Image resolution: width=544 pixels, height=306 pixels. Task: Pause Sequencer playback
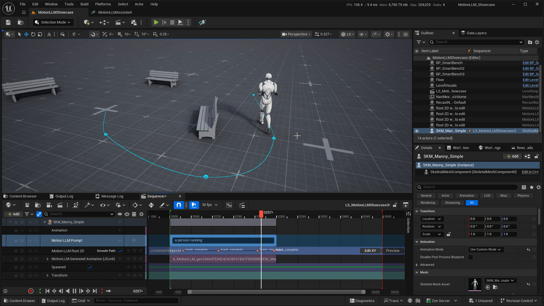(74, 291)
